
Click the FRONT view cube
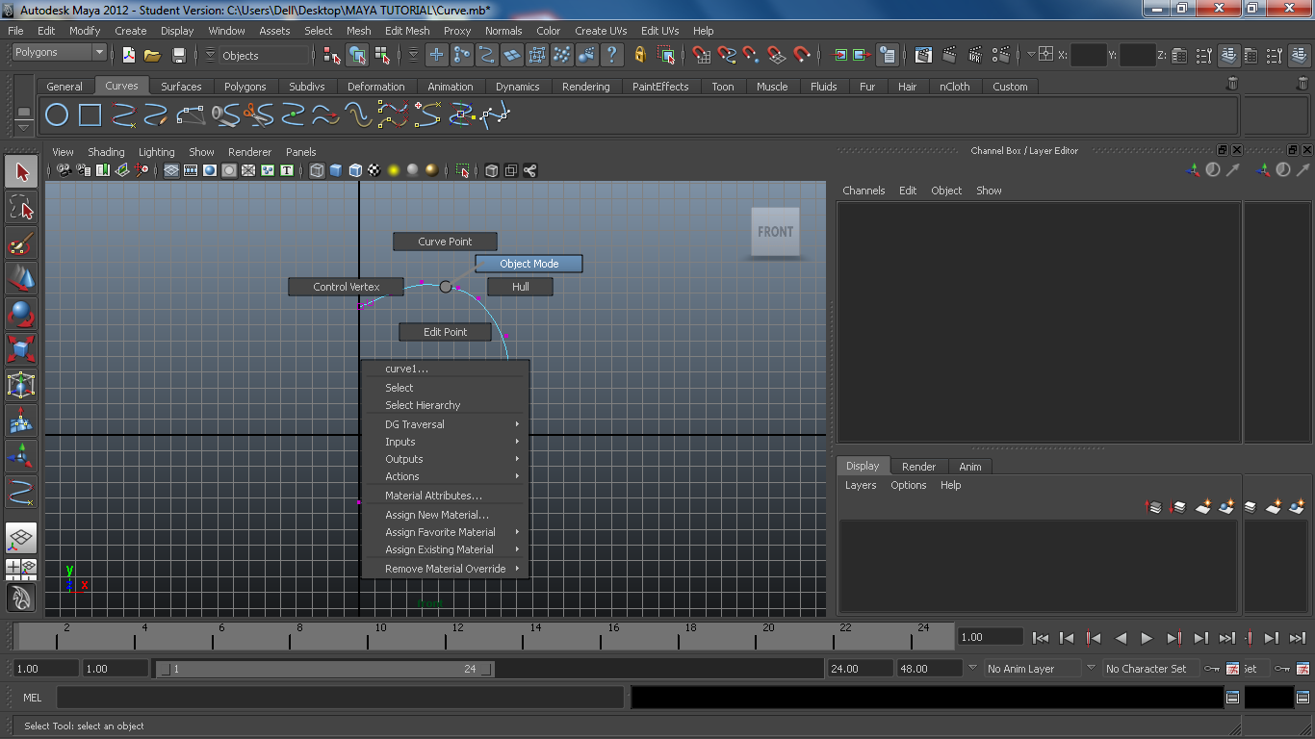coord(775,232)
